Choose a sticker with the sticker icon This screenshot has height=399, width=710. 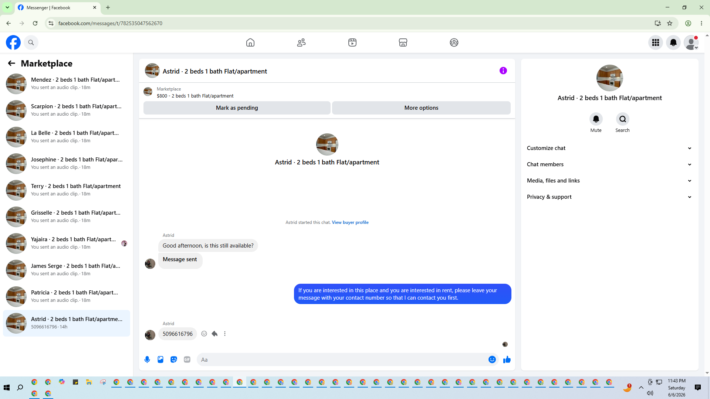pyautogui.click(x=174, y=359)
